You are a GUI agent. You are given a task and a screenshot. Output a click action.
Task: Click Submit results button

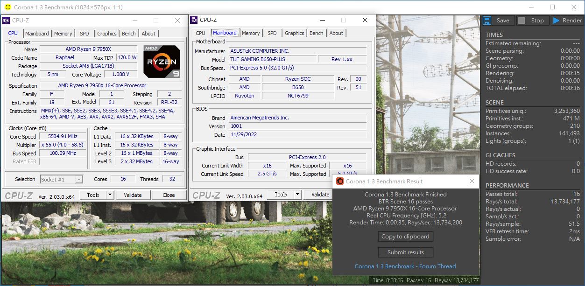point(405,252)
